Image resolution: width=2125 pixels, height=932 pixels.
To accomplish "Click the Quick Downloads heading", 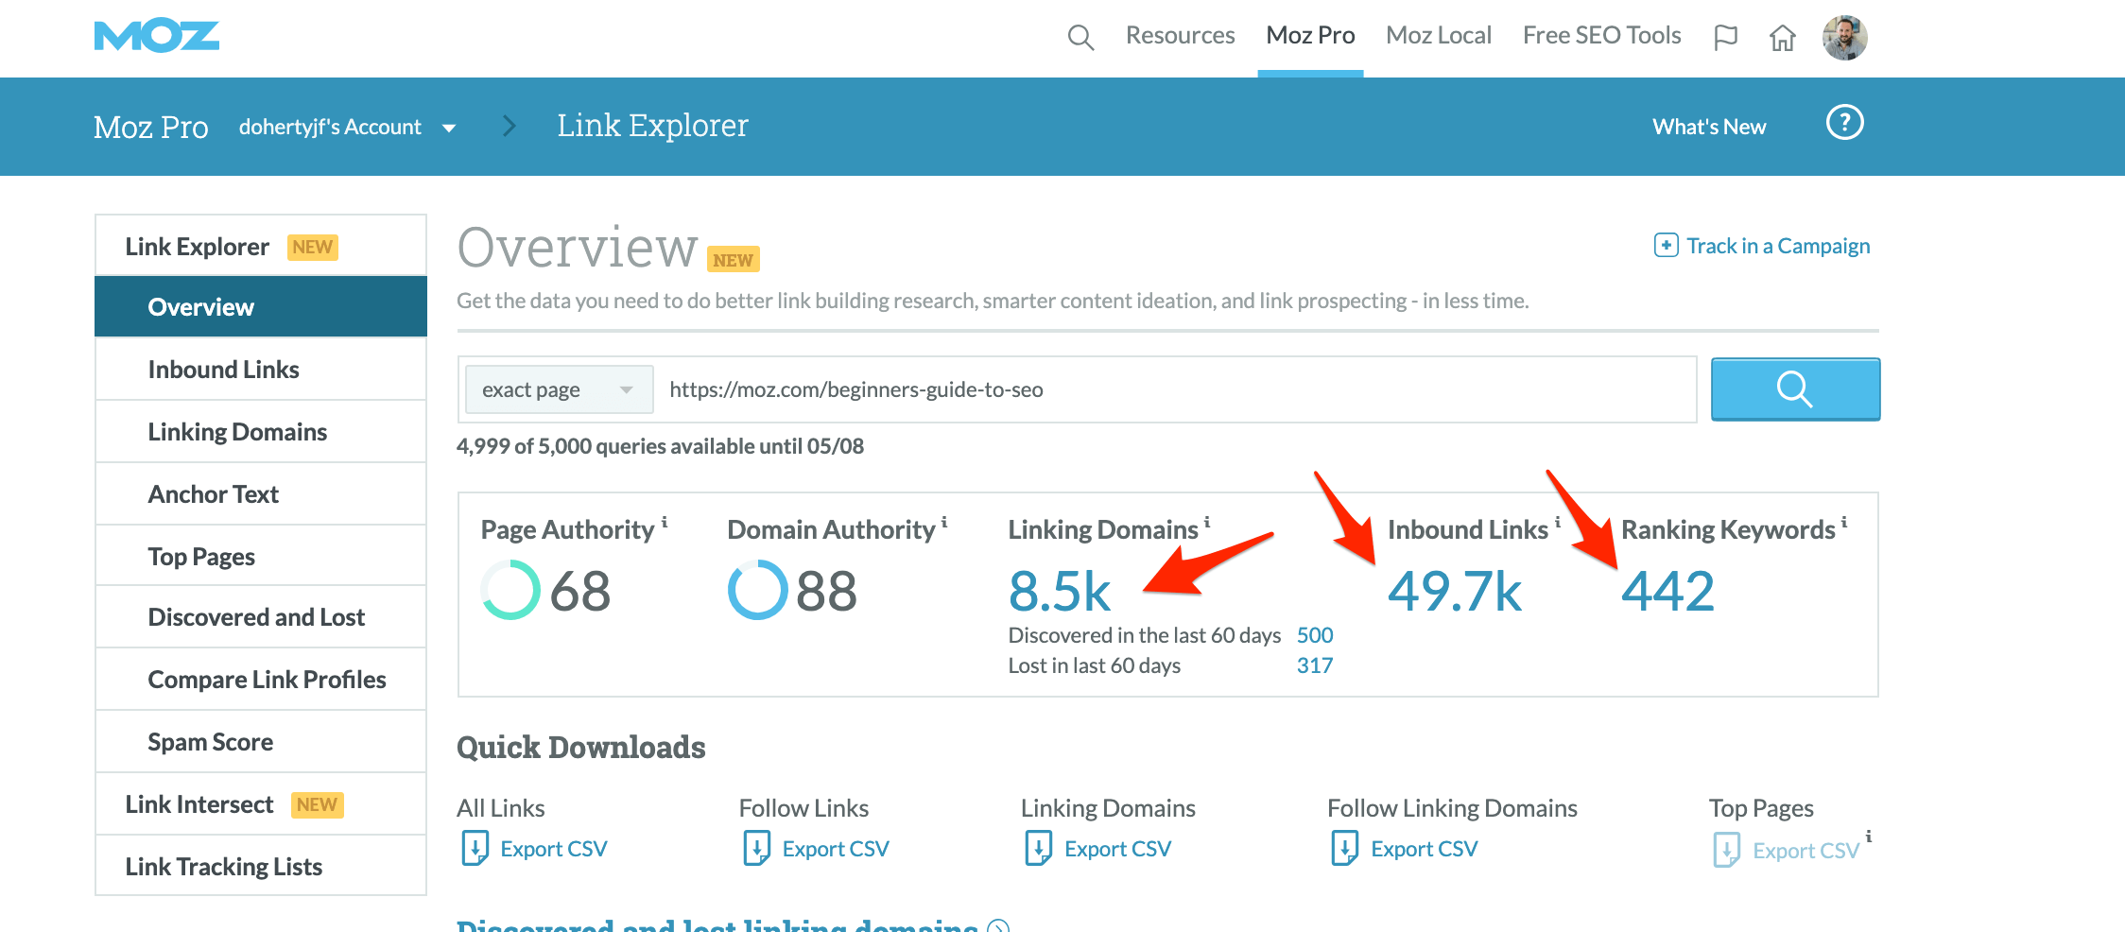I will pos(580,748).
